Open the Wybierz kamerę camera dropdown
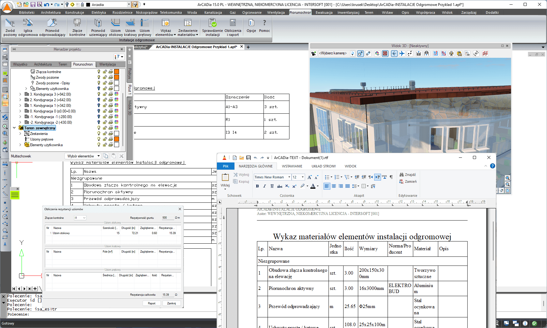547x328 pixels. click(352, 53)
